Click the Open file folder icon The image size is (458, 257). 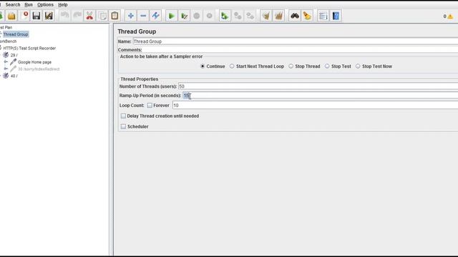11,16
